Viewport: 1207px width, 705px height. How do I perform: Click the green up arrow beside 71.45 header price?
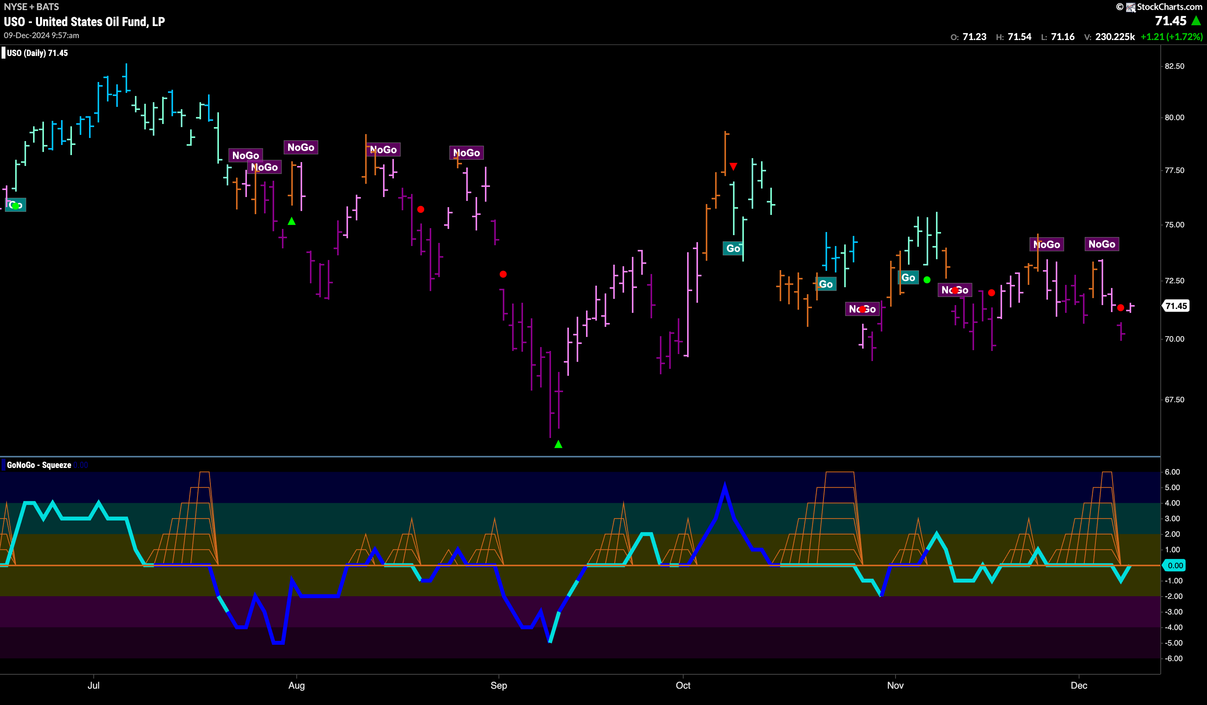(x=1196, y=21)
